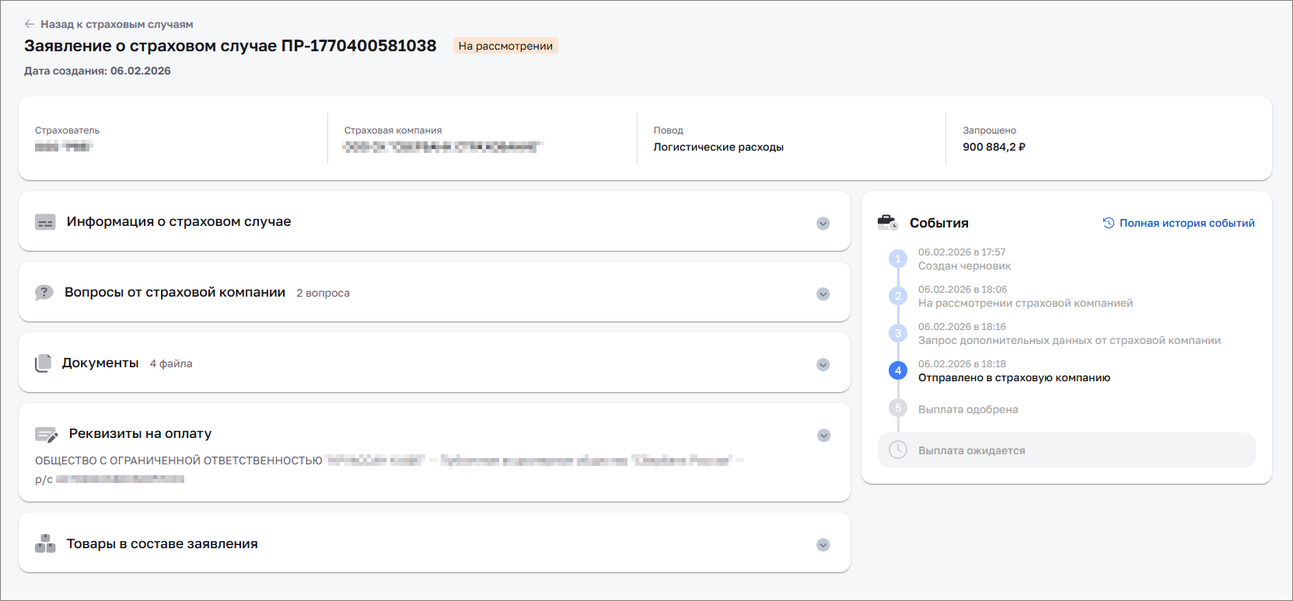Expand the Документы section chevron
1293x601 pixels.
pos(823,365)
